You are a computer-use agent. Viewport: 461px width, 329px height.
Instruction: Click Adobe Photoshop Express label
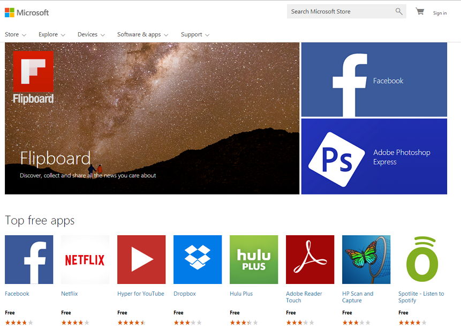click(402, 157)
